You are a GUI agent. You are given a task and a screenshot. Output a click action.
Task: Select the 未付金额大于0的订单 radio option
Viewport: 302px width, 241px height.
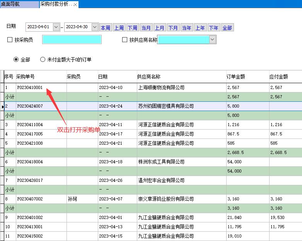point(43,60)
